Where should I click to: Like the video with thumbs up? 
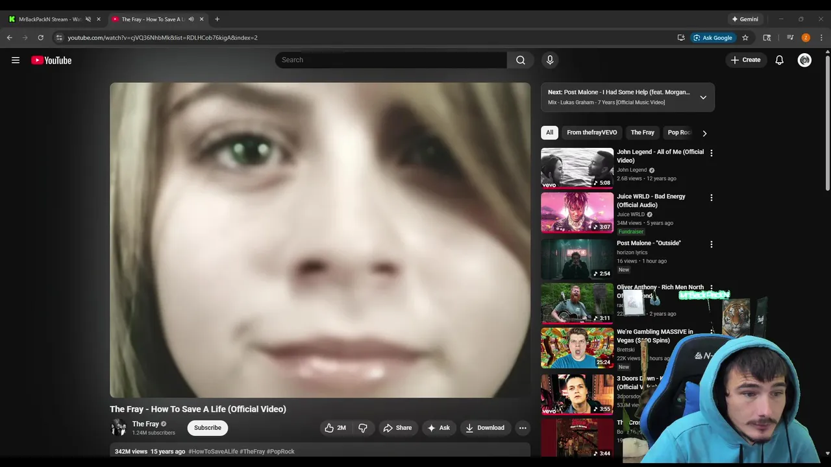coord(336,427)
